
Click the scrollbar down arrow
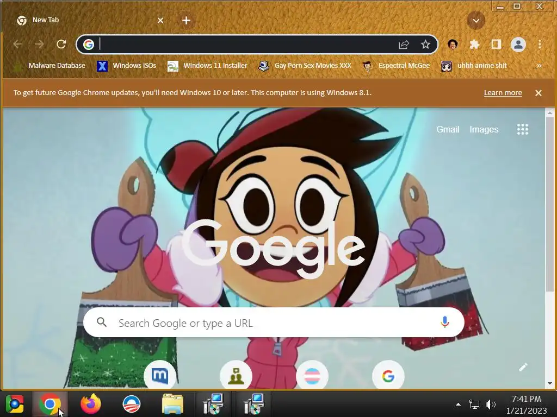pos(549,383)
